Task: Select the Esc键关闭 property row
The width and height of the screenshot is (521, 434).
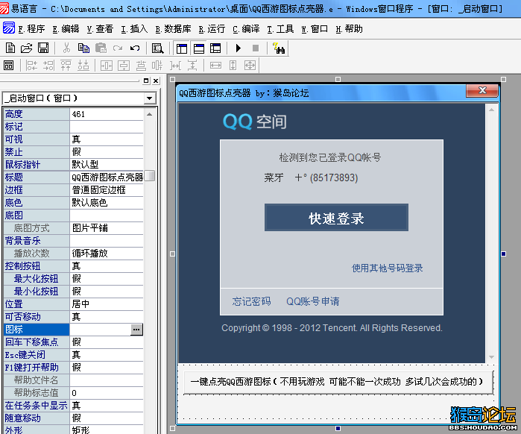Action: coord(74,354)
